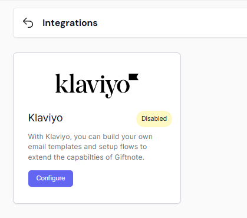The image size is (247, 218).
Task: Click the Integrations page heading
Action: coord(70,23)
